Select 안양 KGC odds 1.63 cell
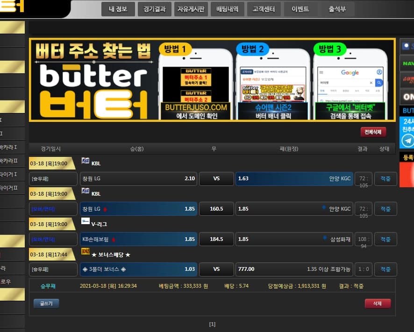This screenshot has height=332, width=414. point(294,178)
